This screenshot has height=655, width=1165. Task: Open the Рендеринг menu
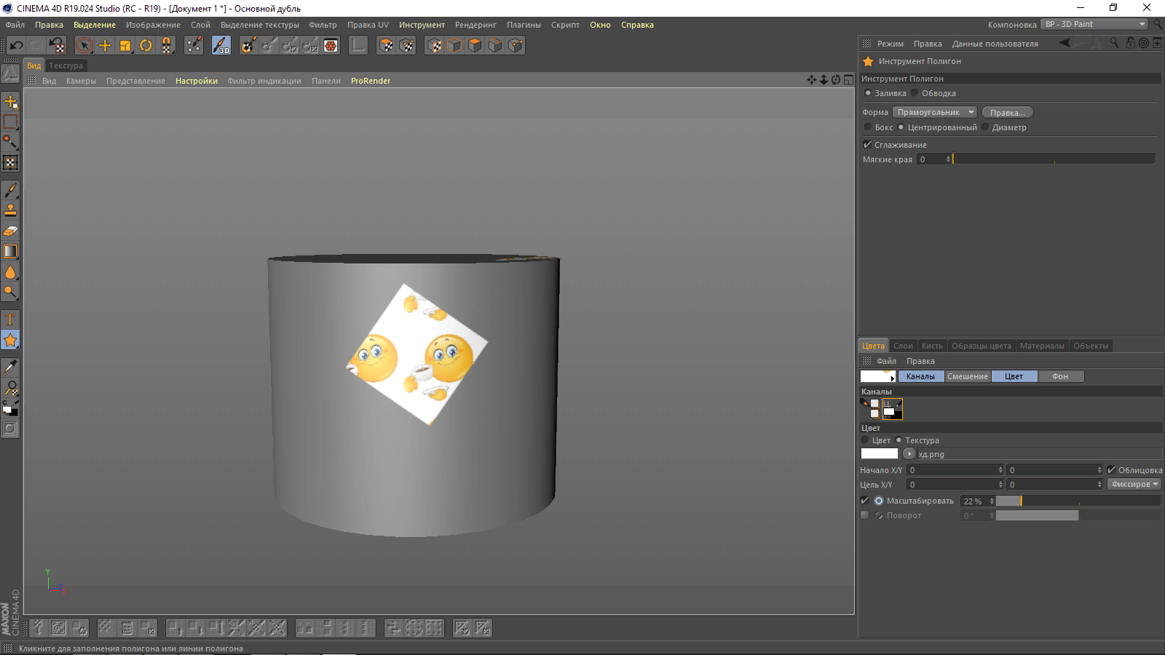click(475, 25)
